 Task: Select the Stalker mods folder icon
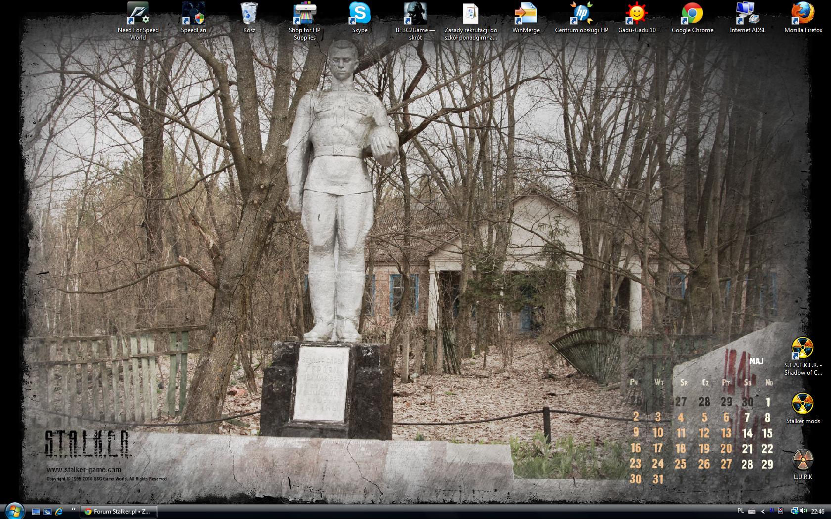[x=802, y=404]
